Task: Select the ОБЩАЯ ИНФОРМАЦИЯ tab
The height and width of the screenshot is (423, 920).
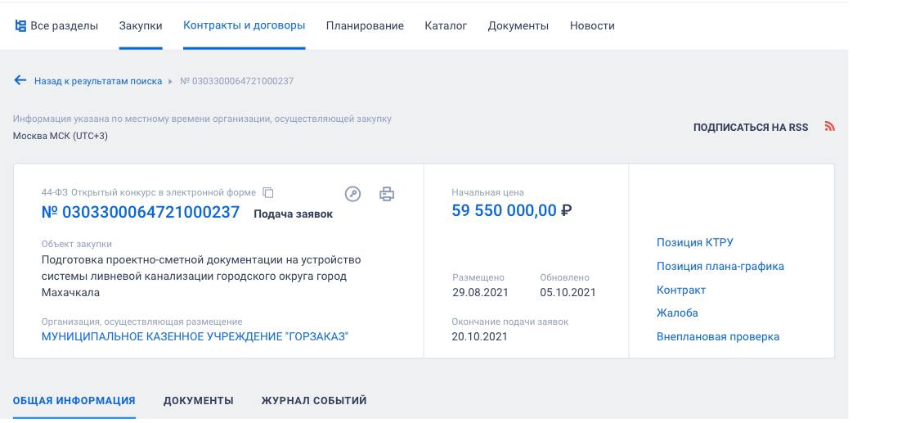Action: [74, 401]
